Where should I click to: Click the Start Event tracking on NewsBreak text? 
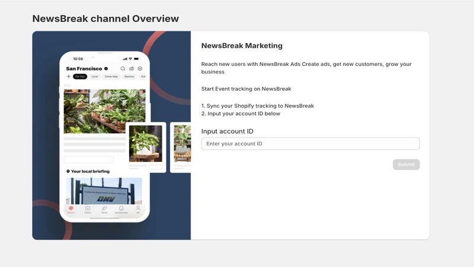246,88
